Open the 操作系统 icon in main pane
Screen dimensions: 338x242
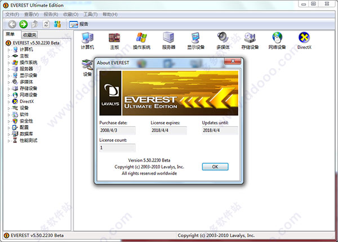click(x=141, y=41)
